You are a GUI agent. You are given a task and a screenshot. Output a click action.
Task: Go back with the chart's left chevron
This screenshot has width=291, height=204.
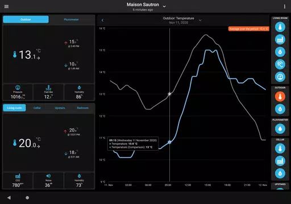[x=102, y=20]
